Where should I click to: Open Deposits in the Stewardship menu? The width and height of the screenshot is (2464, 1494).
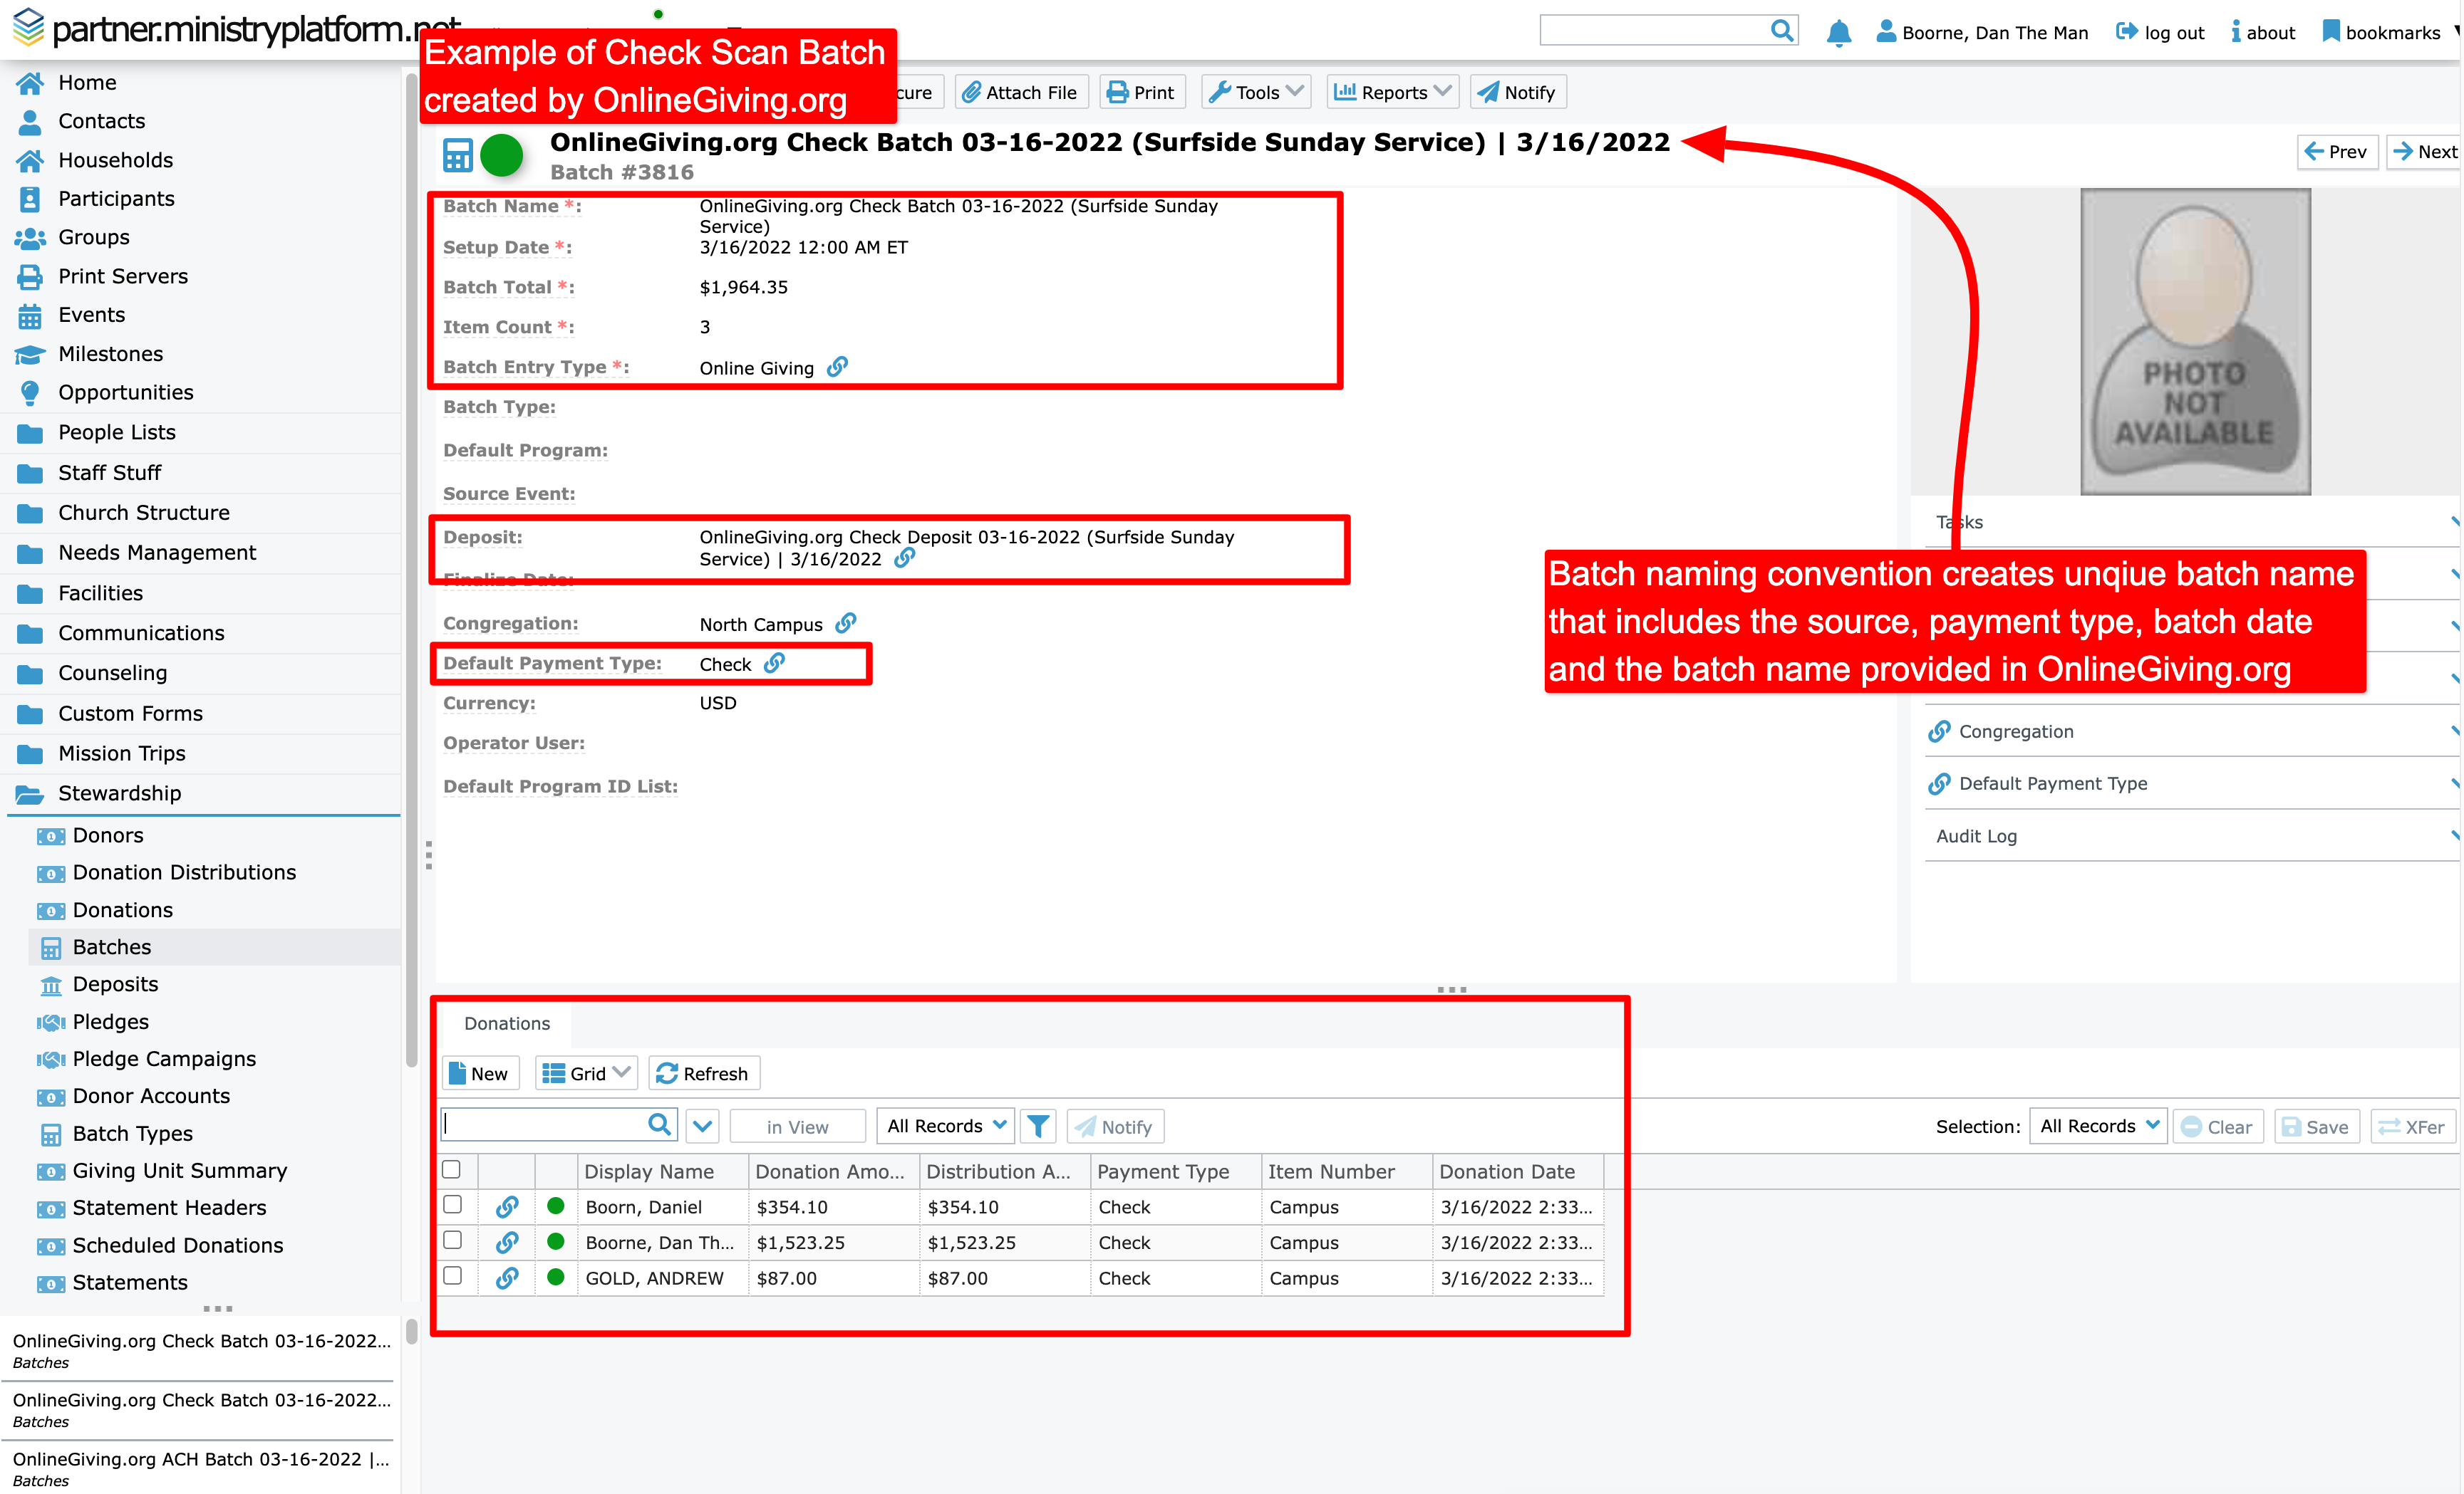point(115,984)
